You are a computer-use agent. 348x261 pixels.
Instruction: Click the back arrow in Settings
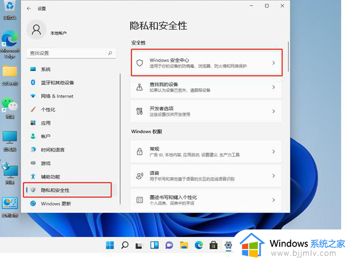29,9
